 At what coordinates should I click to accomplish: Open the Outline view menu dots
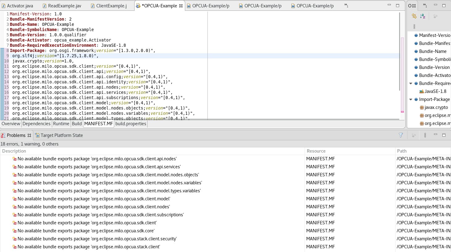click(414, 26)
